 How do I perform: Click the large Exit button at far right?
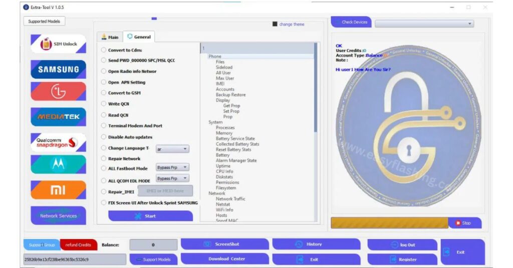click(462, 252)
